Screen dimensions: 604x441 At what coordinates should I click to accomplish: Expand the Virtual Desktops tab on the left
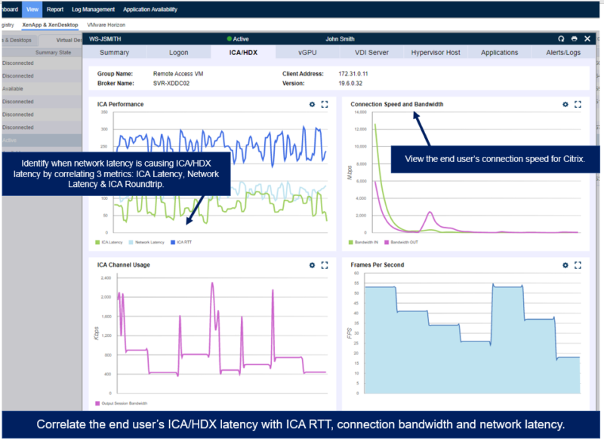71,39
